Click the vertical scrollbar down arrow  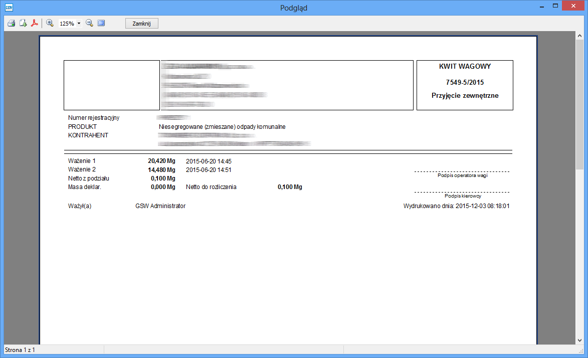[x=579, y=340]
